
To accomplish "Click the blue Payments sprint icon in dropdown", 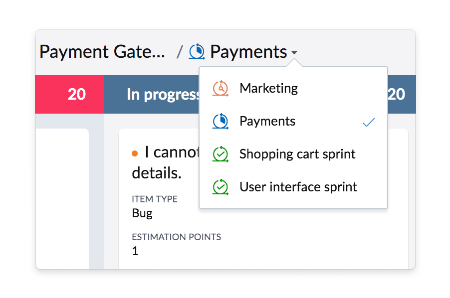I will (x=220, y=122).
